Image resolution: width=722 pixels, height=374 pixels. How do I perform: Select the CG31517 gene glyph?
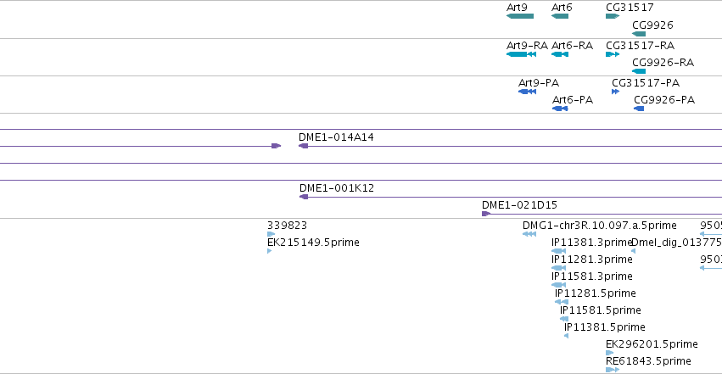(x=613, y=16)
